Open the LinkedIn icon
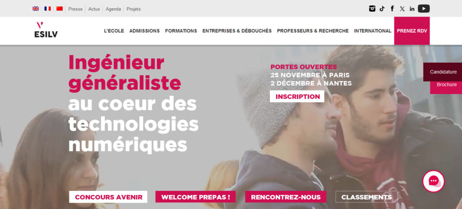462x209 pixels. click(412, 9)
